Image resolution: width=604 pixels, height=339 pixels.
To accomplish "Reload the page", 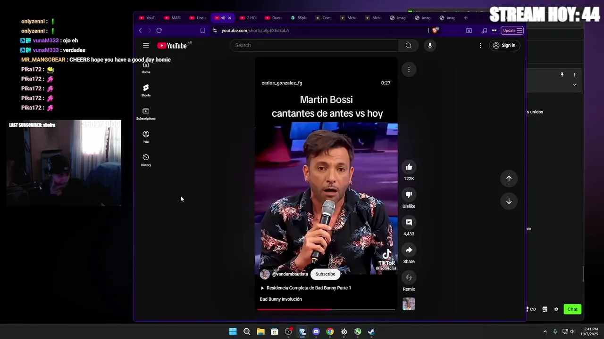I will (159, 31).
